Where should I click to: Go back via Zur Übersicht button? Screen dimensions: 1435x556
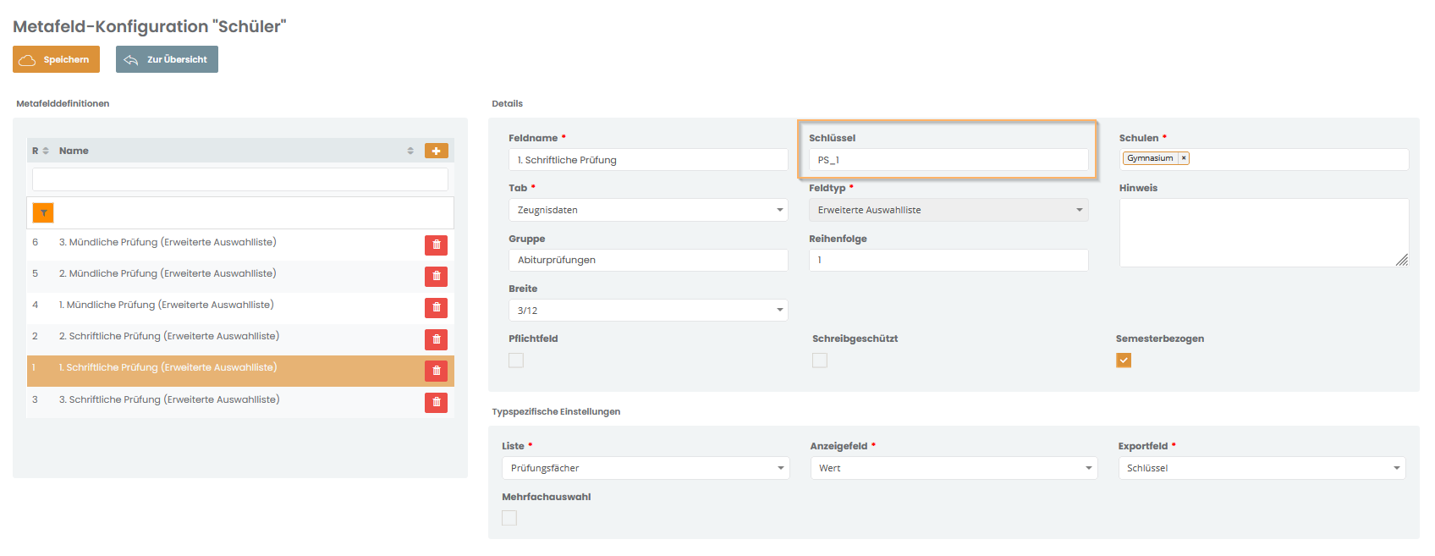(x=167, y=59)
